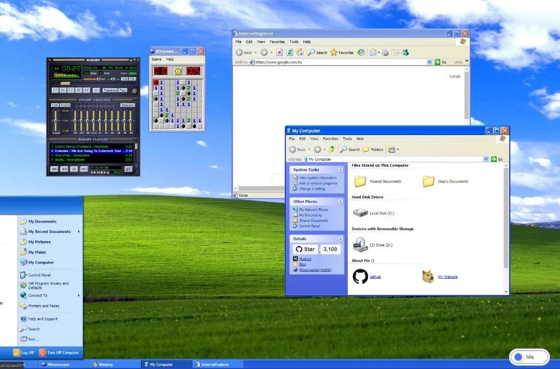
Task: Click Winamp pause button
Action: pos(71,90)
